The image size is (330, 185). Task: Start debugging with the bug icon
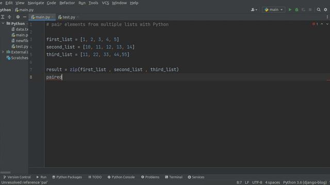[x=296, y=10]
